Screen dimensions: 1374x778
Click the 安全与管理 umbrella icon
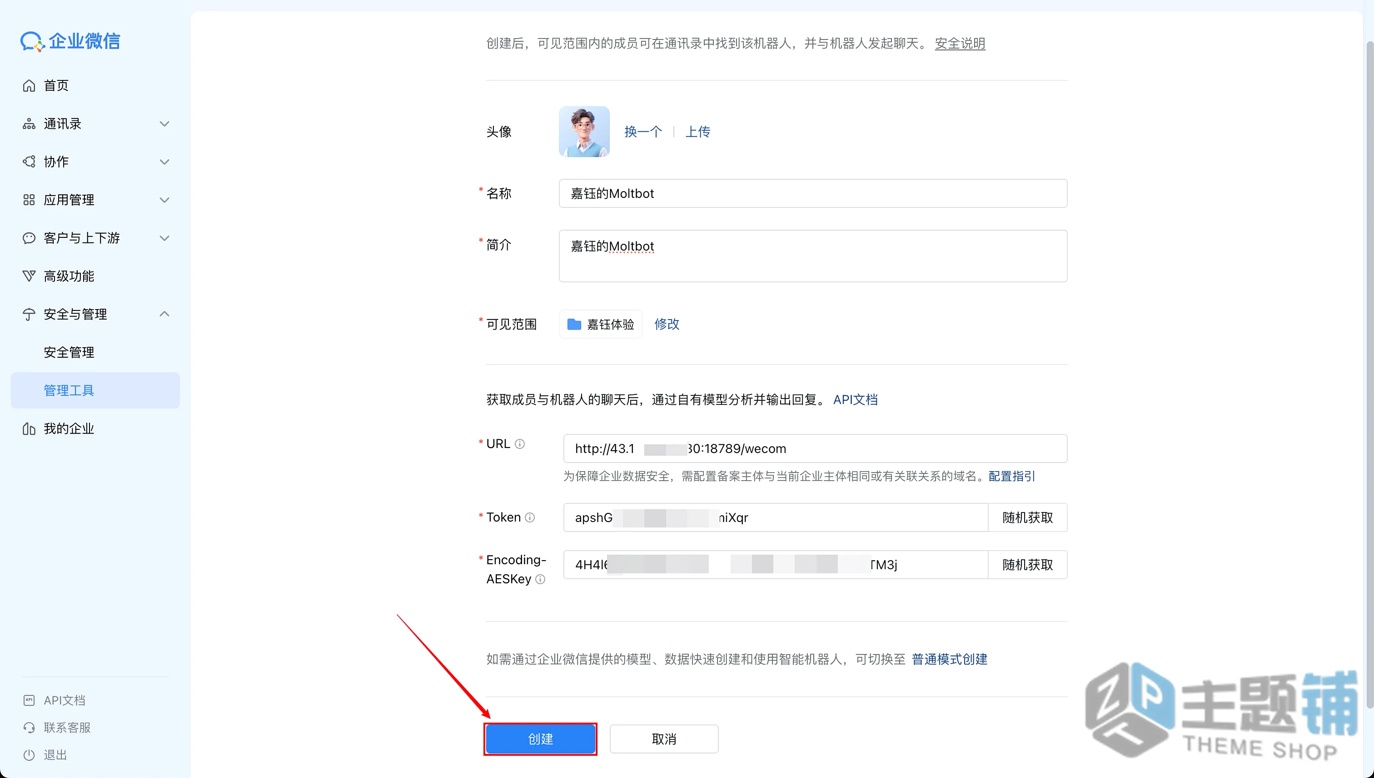click(29, 314)
